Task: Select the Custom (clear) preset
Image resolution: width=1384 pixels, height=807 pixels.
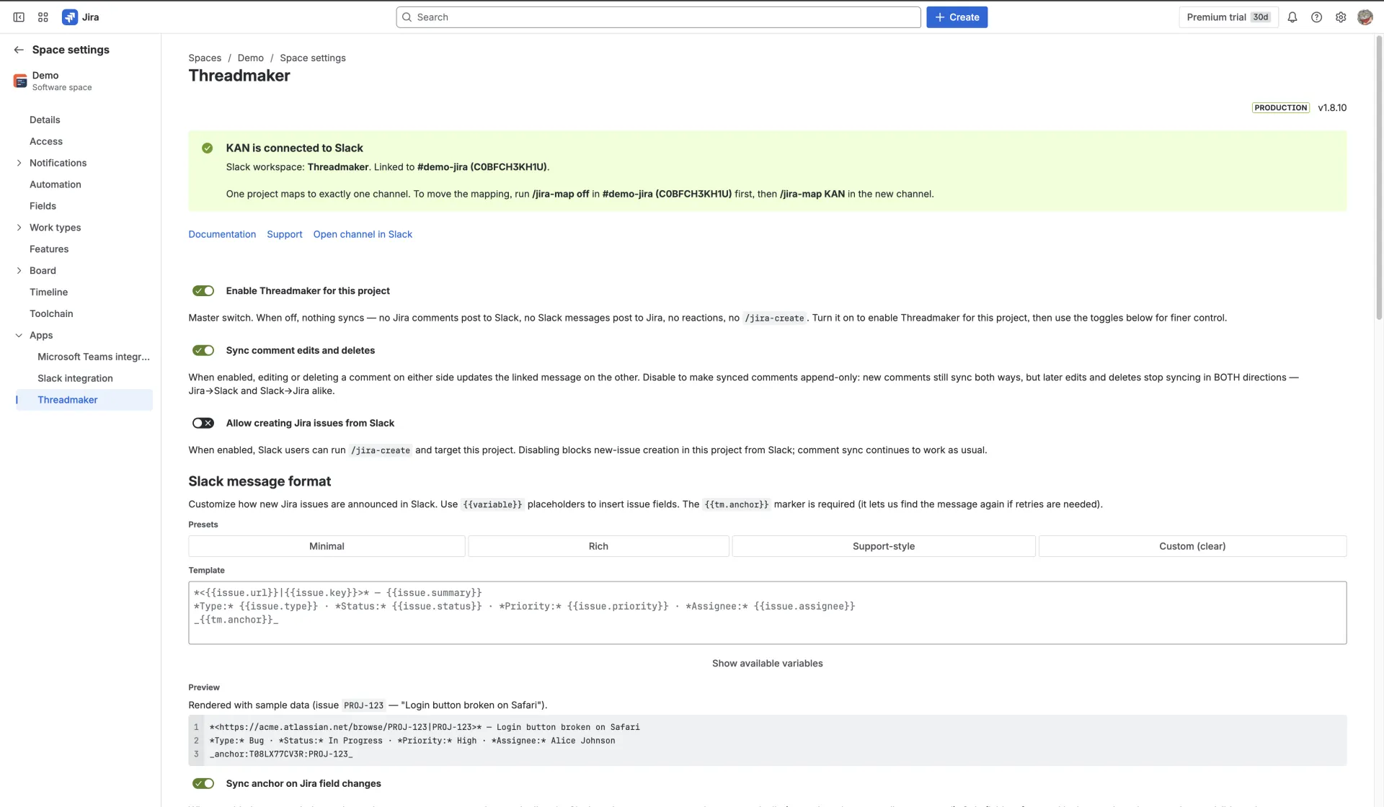Action: 1192,546
